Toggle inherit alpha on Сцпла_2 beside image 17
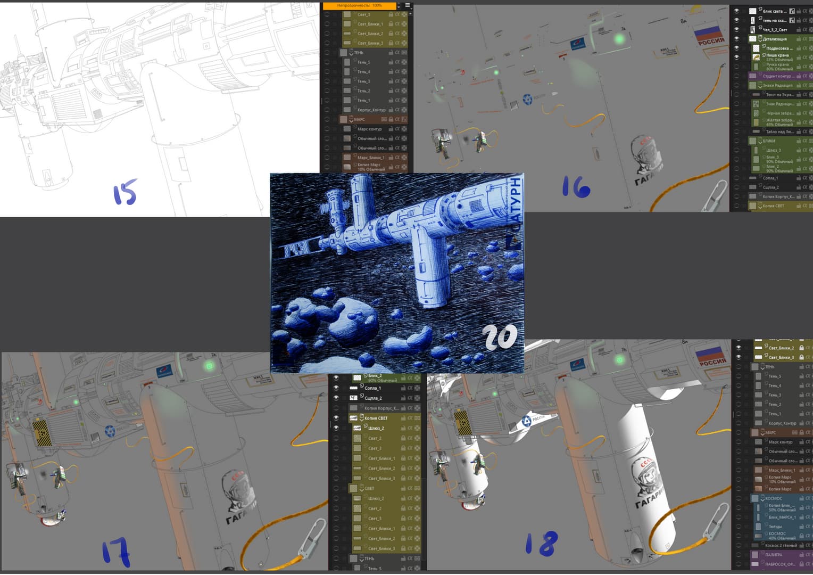813x575 pixels. [x=410, y=398]
